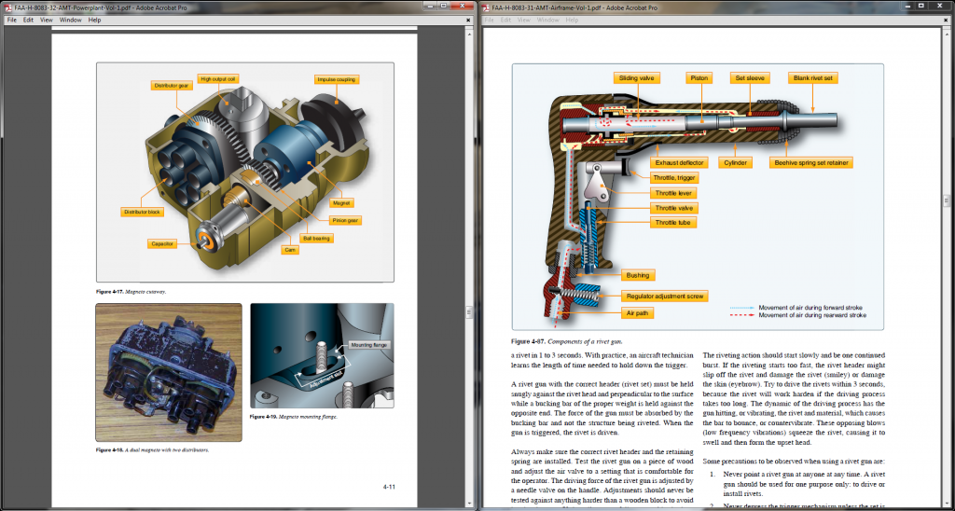Click the dual magneto photograph in Figure 4-18
This screenshot has width=955, height=511.
click(x=168, y=373)
